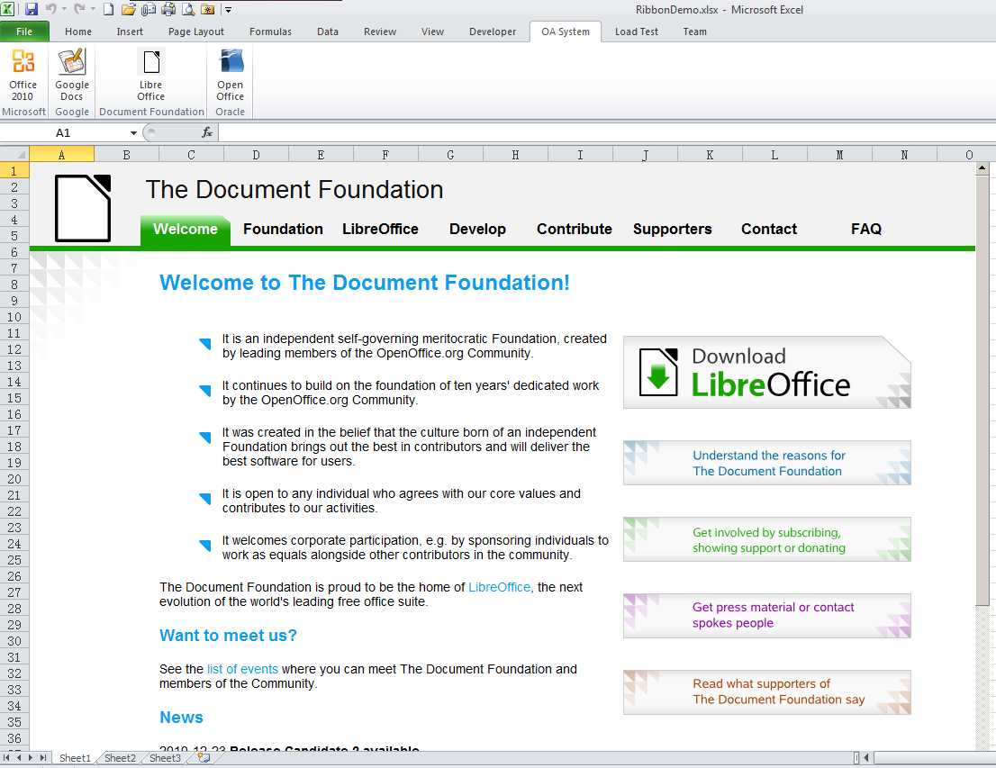
Task: Open the Contact navigation link
Action: 768,230
